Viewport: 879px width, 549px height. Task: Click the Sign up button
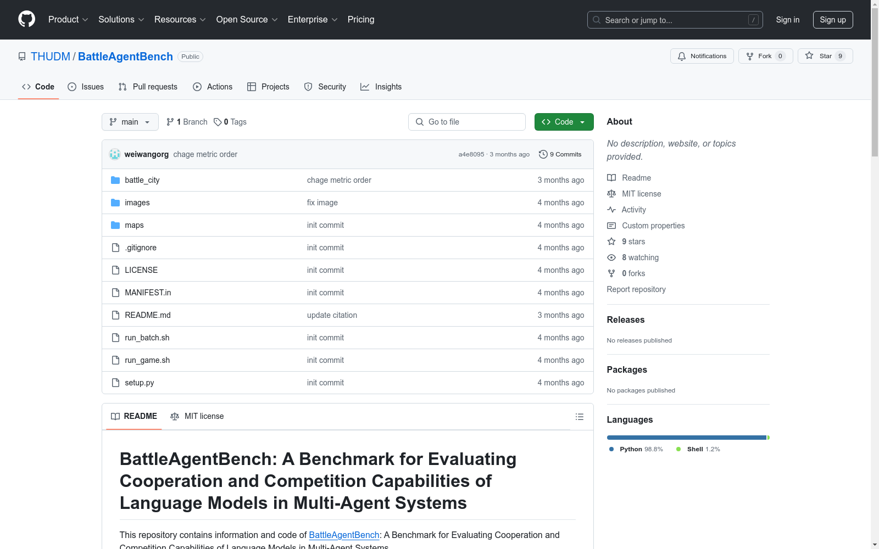click(x=833, y=20)
